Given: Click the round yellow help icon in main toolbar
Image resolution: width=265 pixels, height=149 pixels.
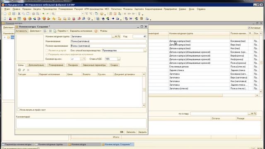Looking at the screenshot, I should click(101, 14).
